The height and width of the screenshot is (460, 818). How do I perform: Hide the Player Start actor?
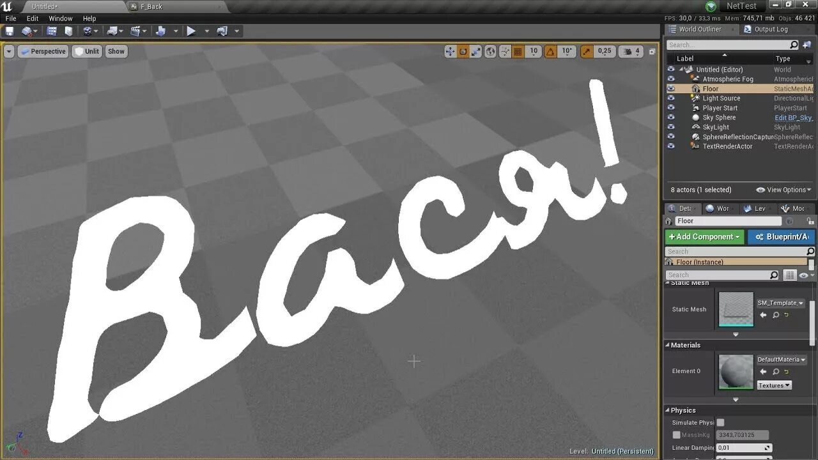point(671,108)
